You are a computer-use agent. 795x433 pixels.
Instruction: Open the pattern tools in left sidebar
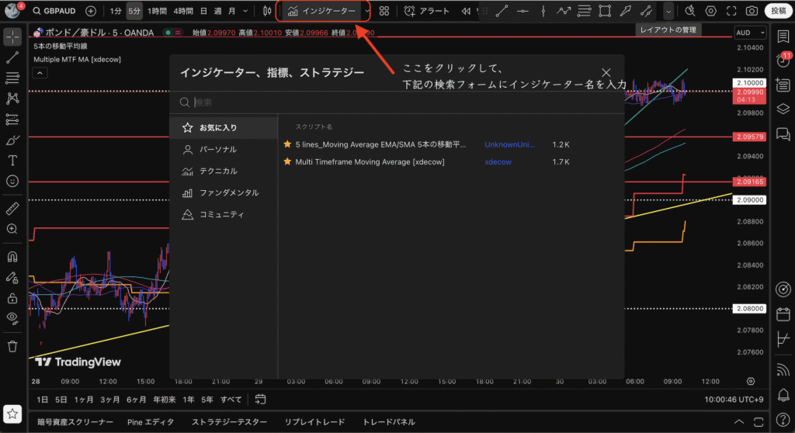tap(12, 98)
